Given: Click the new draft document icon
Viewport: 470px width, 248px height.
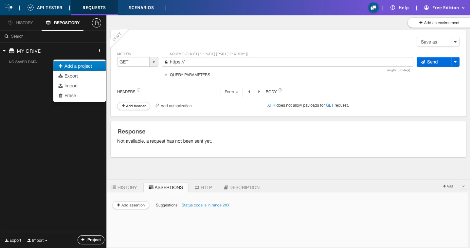Looking at the screenshot, I should pyautogui.click(x=97, y=23).
